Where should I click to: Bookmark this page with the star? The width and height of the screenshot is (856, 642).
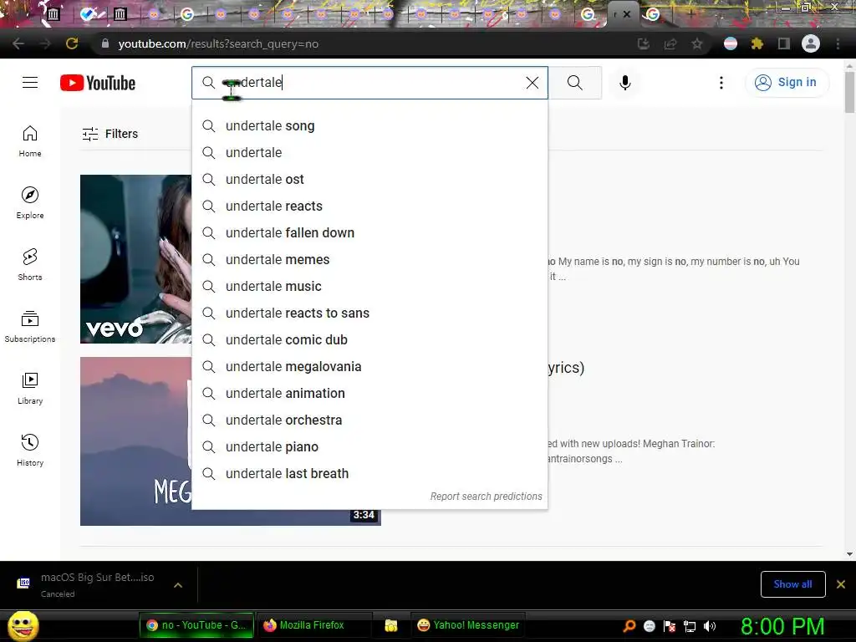[x=696, y=43]
